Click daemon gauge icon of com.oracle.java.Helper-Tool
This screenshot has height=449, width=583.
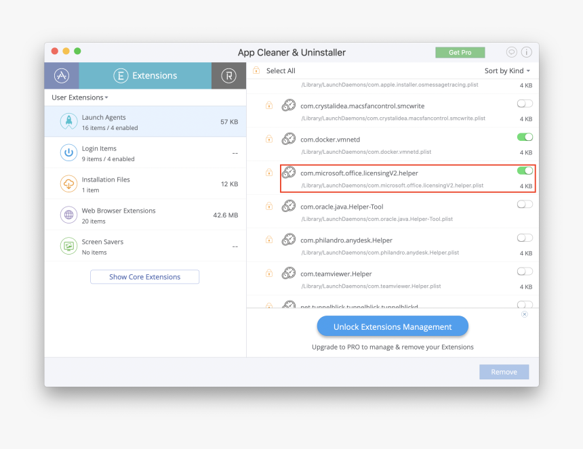point(289,206)
